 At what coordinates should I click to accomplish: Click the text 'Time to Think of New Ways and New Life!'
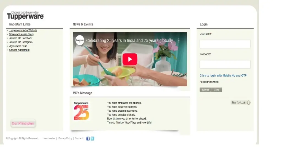tap(129, 123)
